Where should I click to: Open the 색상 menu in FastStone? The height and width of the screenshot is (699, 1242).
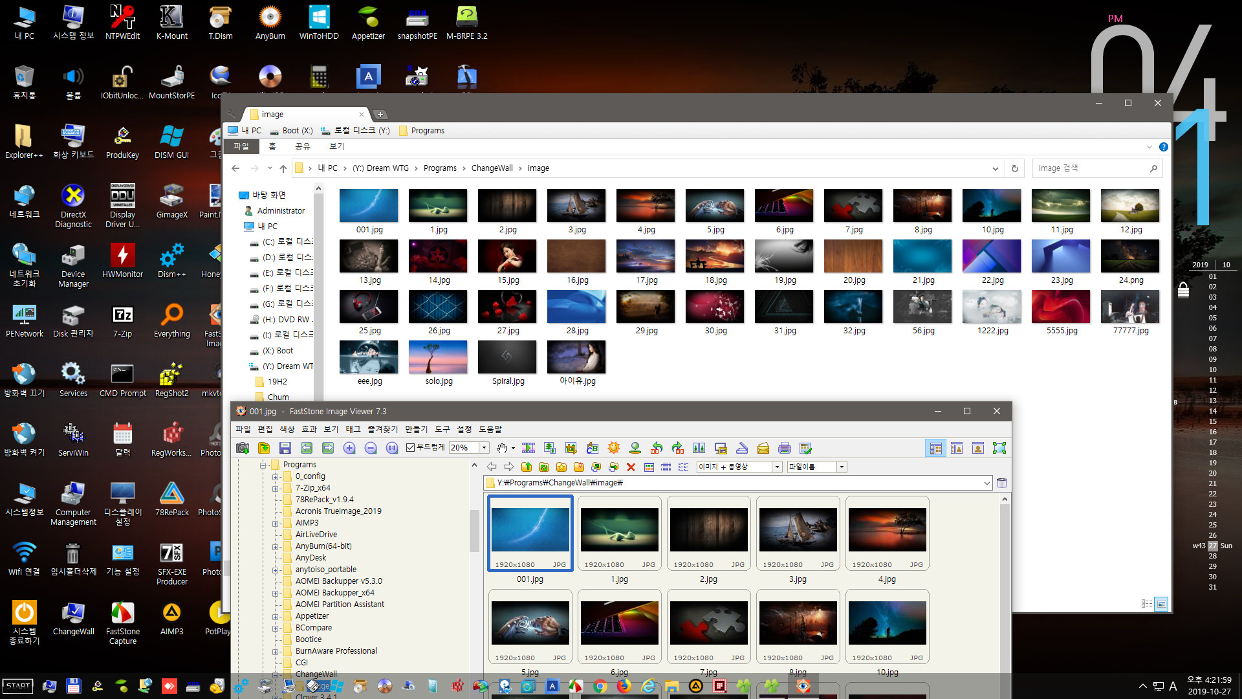[287, 429]
